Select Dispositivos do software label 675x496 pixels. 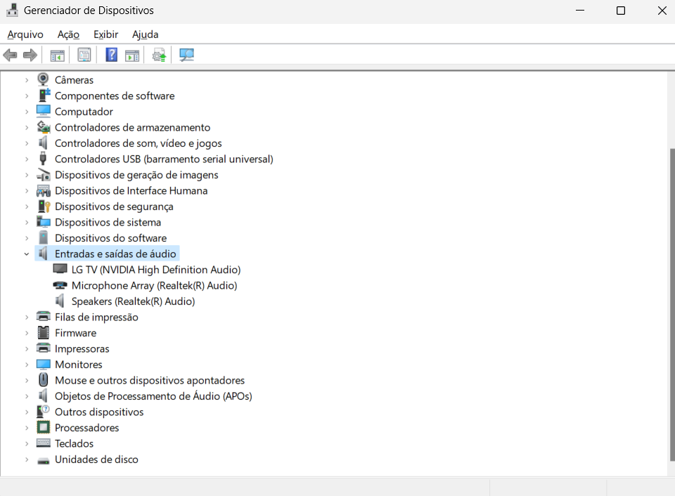pos(110,238)
